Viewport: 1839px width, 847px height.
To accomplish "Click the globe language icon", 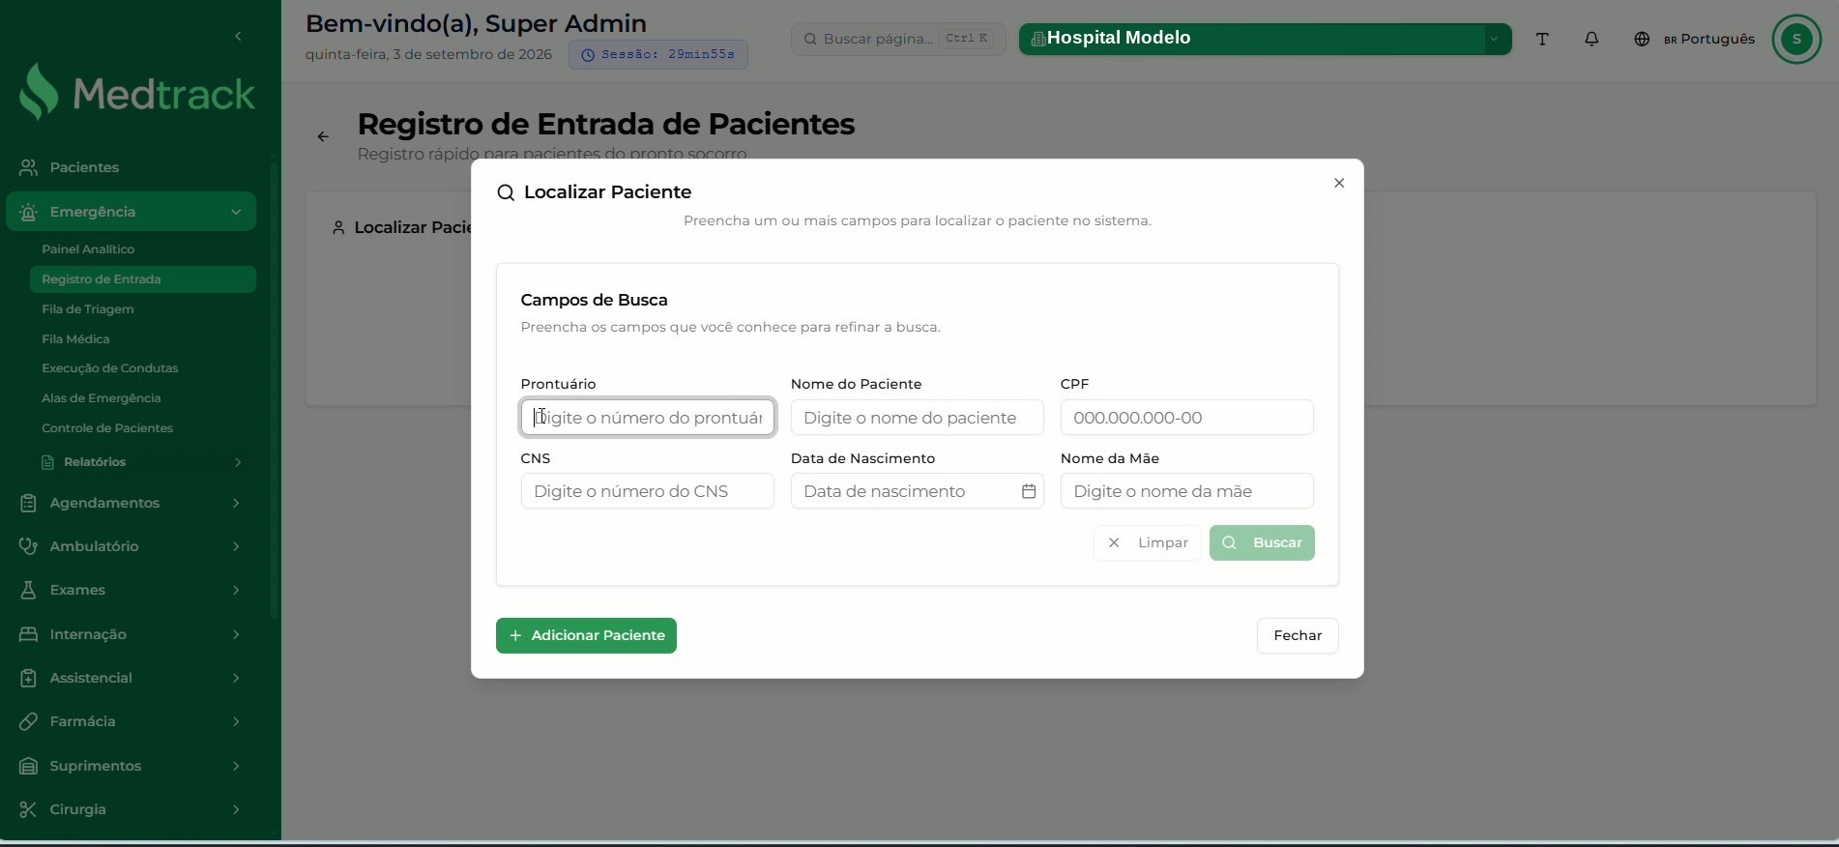I will coord(1642,39).
